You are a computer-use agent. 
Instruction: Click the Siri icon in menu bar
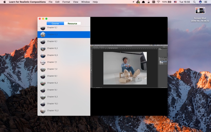click(x=200, y=2)
